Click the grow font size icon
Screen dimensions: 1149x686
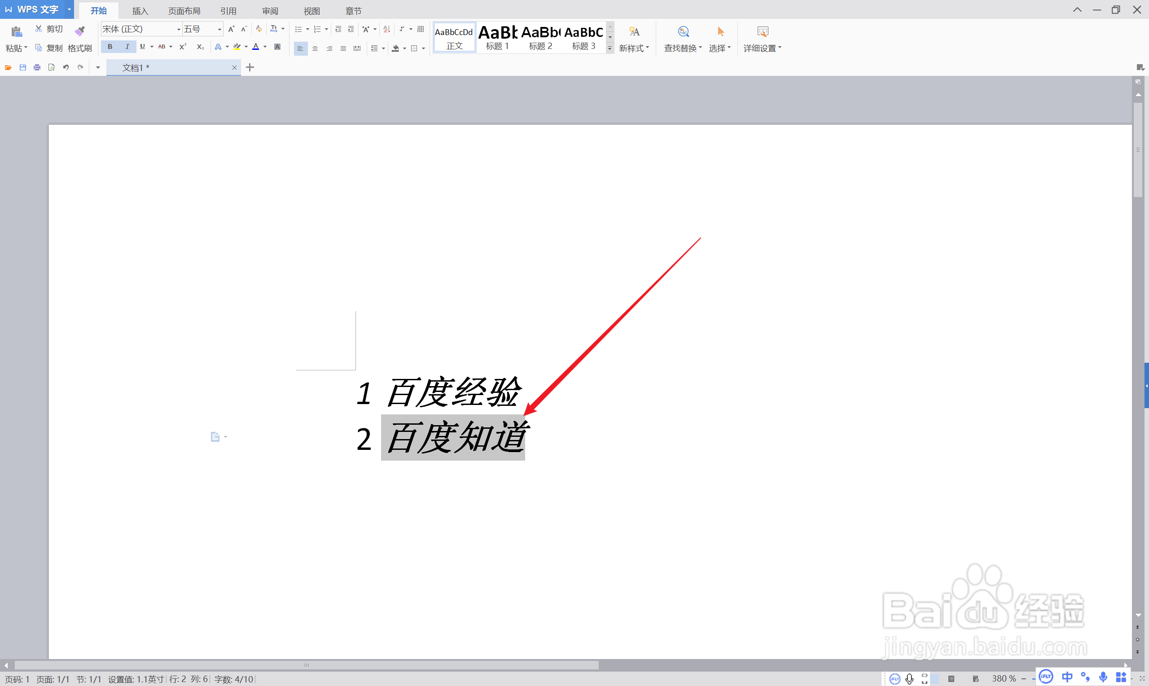(x=232, y=29)
